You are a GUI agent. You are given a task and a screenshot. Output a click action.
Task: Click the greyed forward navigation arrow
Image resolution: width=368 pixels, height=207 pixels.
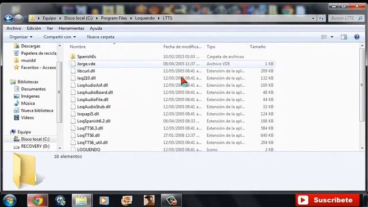tap(18, 18)
